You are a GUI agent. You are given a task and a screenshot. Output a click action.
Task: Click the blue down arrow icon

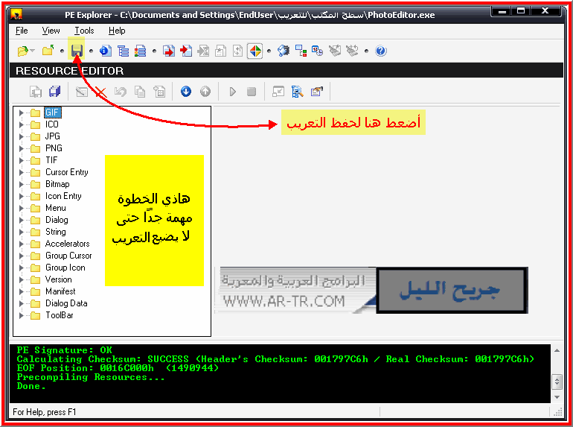(185, 91)
